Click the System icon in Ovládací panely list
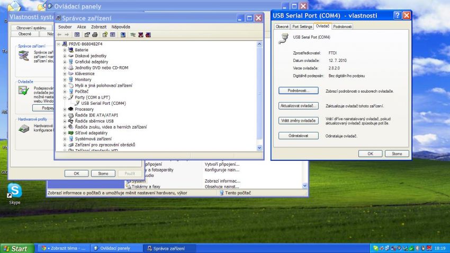Screen dimensions: 450x253 click(129, 182)
